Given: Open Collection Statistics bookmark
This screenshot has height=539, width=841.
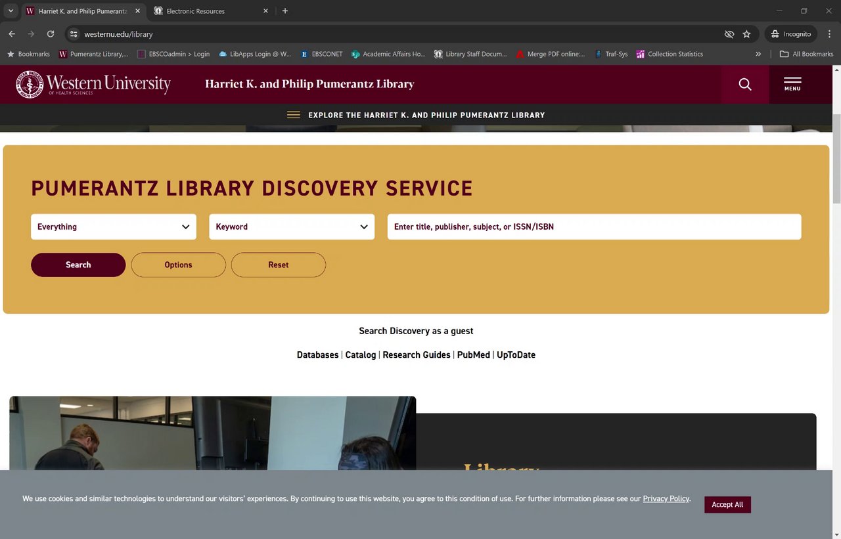Looking at the screenshot, I should coord(670,54).
